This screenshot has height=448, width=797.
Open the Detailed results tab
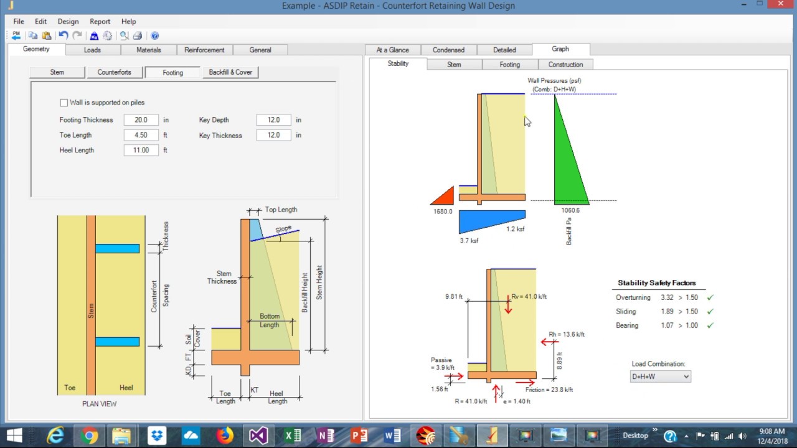point(504,50)
